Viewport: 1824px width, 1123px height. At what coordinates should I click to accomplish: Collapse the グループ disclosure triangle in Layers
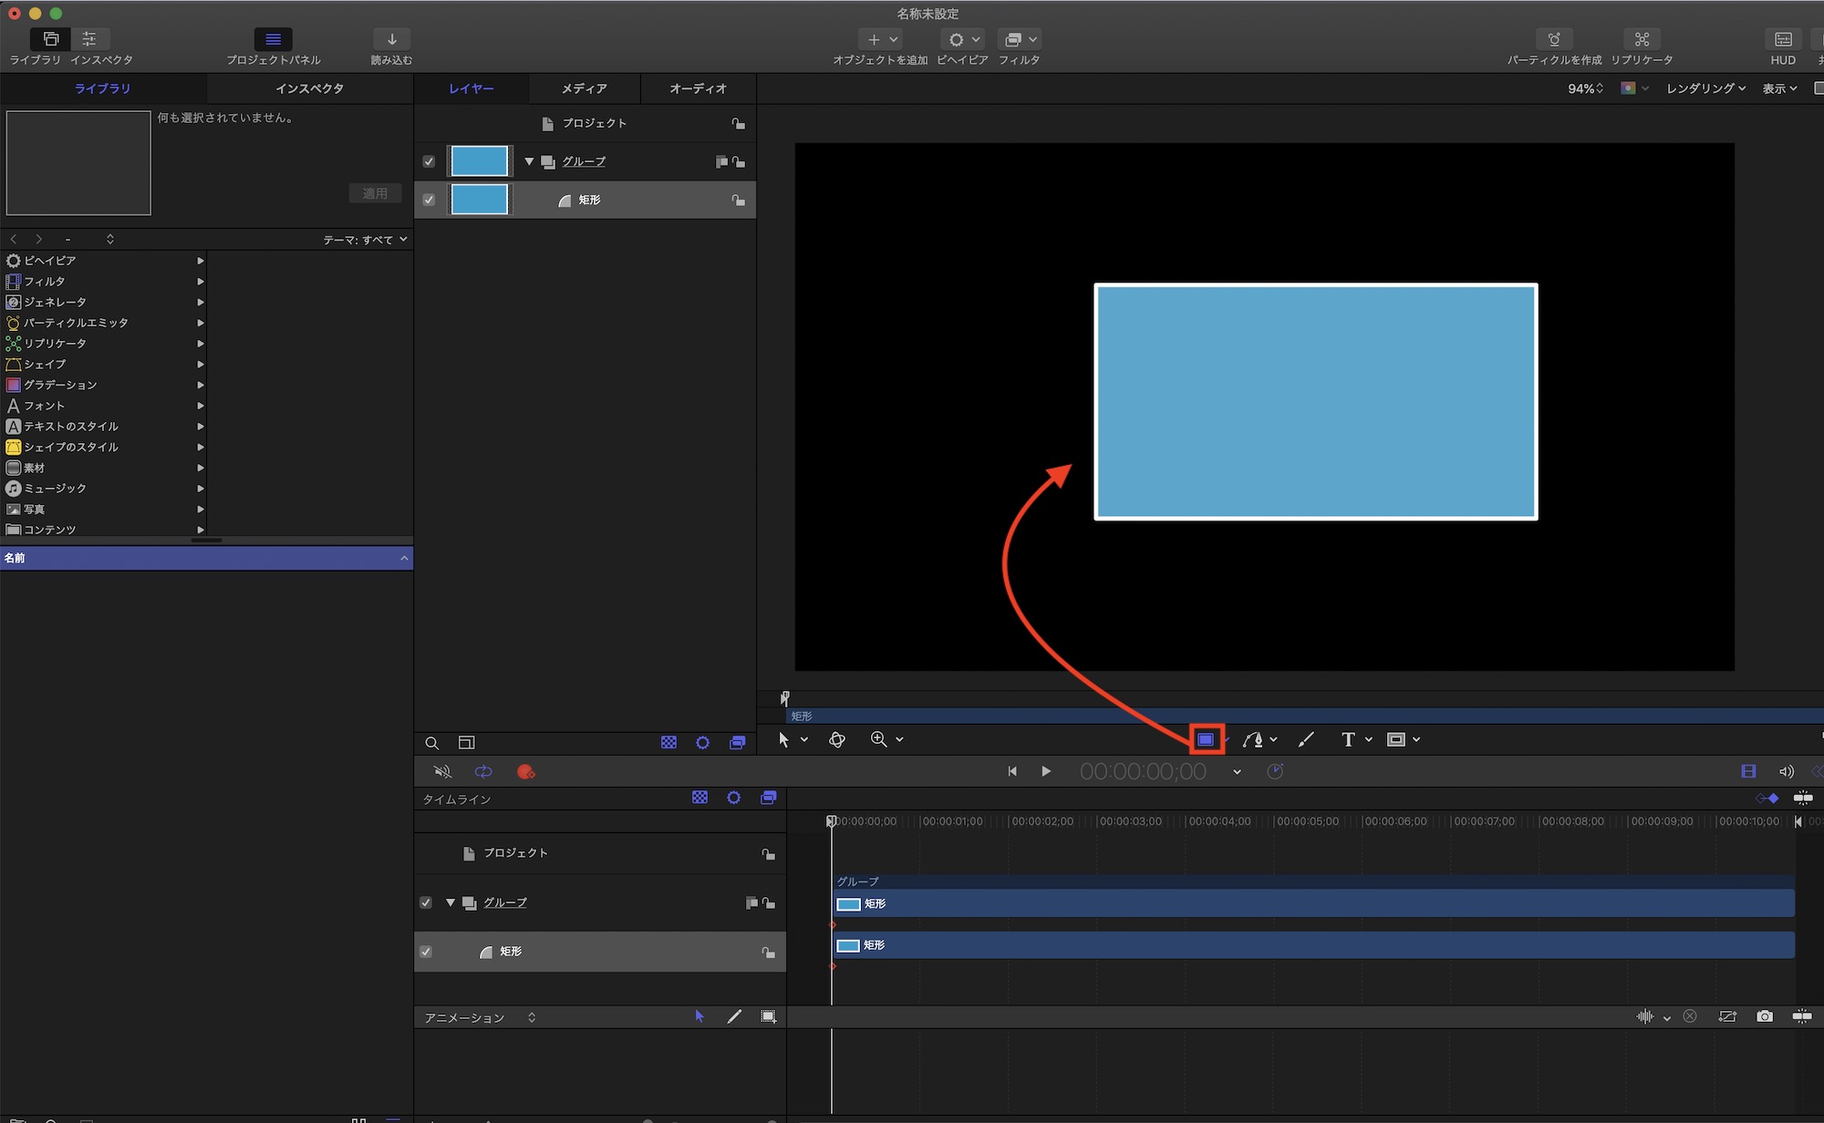[x=529, y=161]
